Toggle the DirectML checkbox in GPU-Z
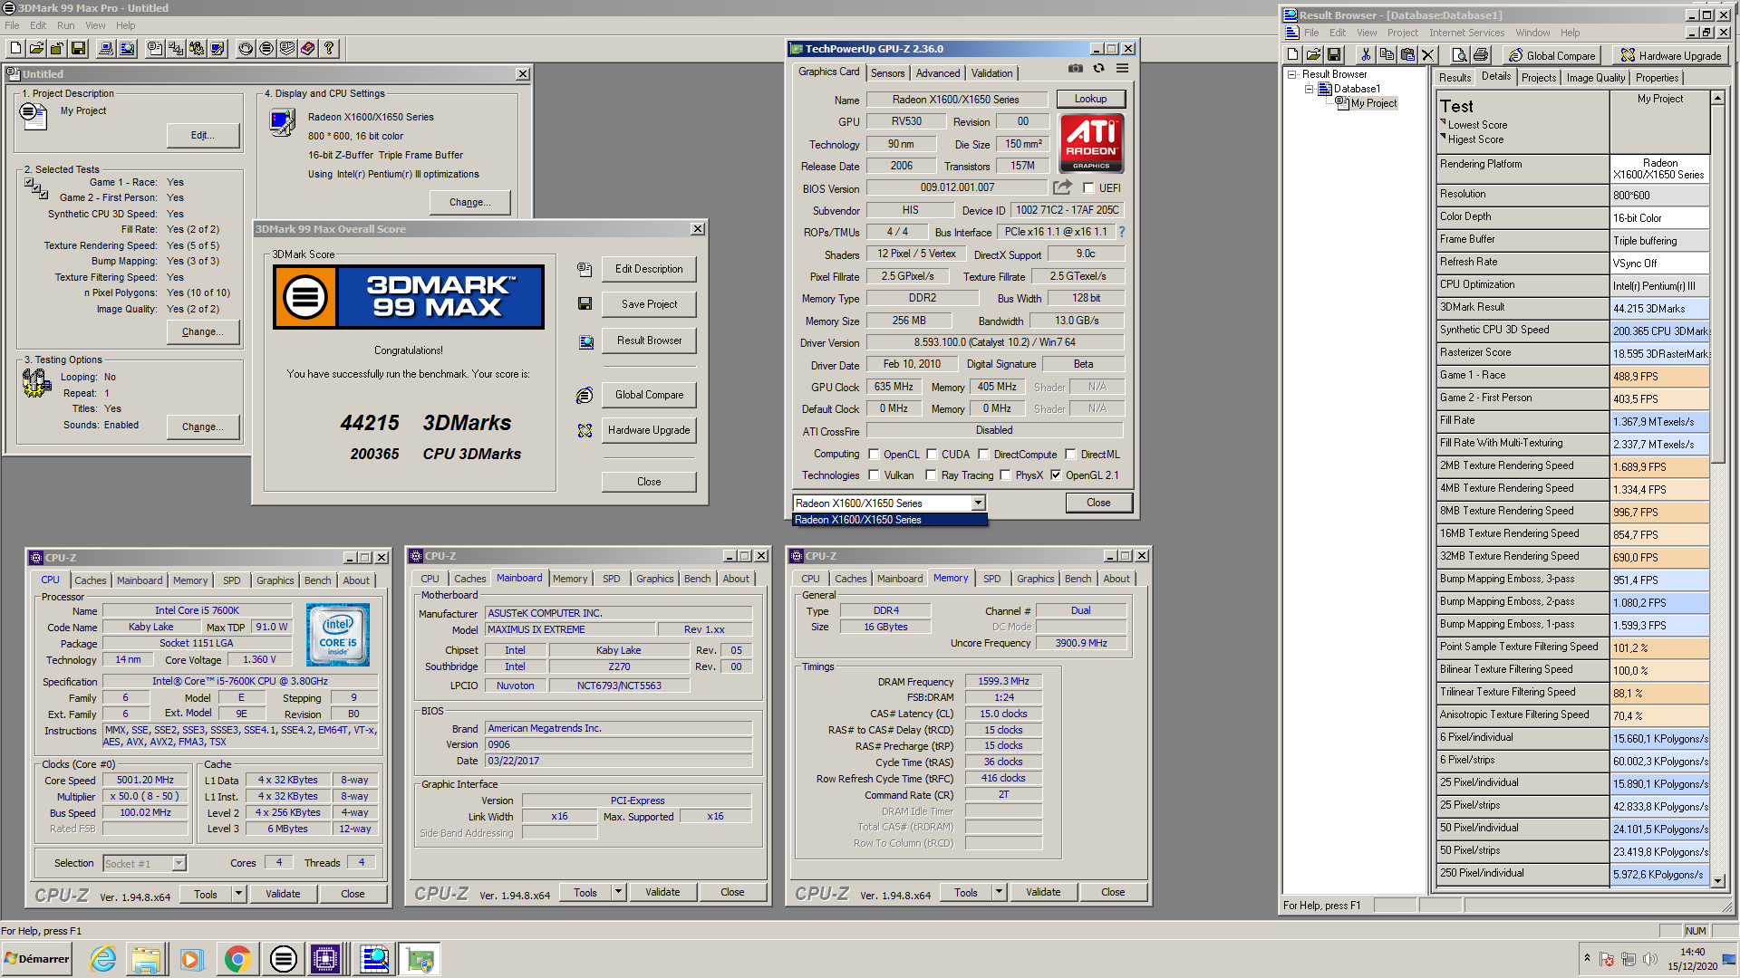The width and height of the screenshot is (1740, 978). tap(1070, 455)
